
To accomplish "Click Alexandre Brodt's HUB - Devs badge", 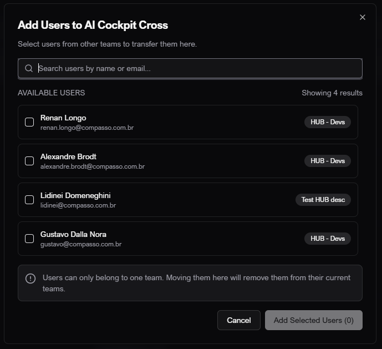I will coord(327,161).
